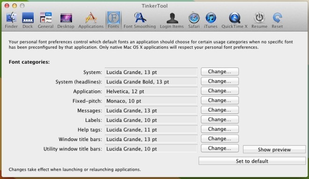Open the Finder settings pane

(11, 20)
